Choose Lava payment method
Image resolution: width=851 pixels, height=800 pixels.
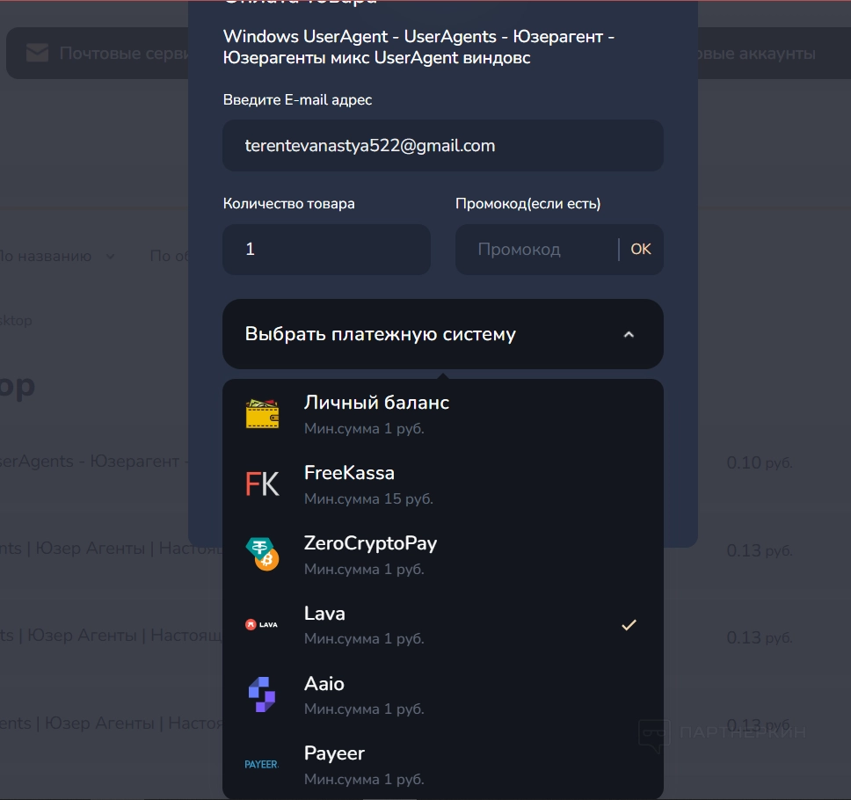pos(443,625)
